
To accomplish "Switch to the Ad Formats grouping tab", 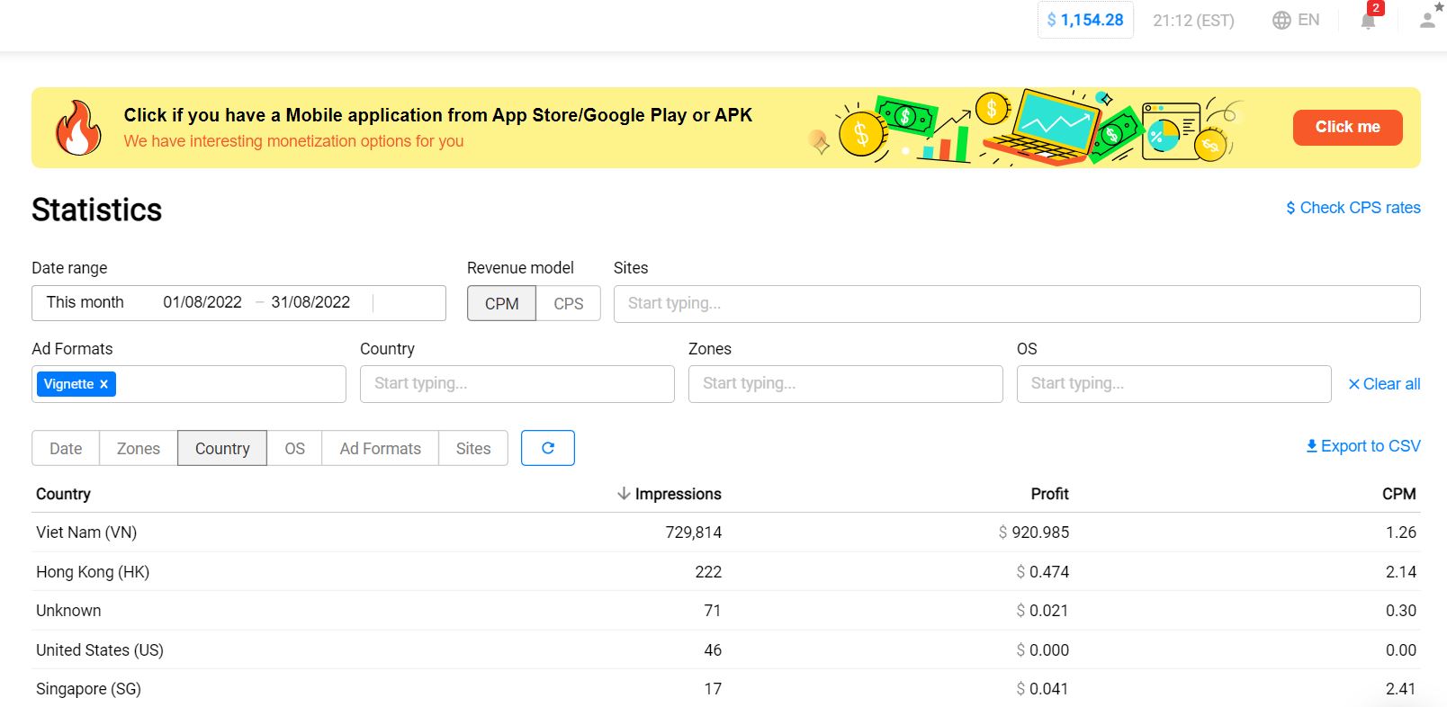I will [380, 448].
